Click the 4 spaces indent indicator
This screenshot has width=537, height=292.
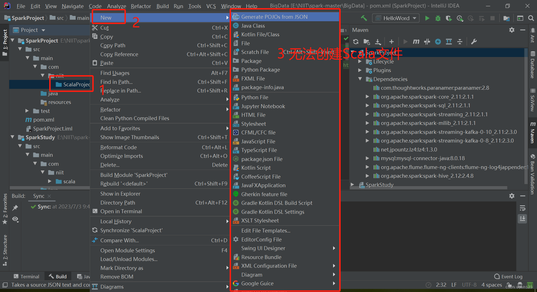point(491,285)
